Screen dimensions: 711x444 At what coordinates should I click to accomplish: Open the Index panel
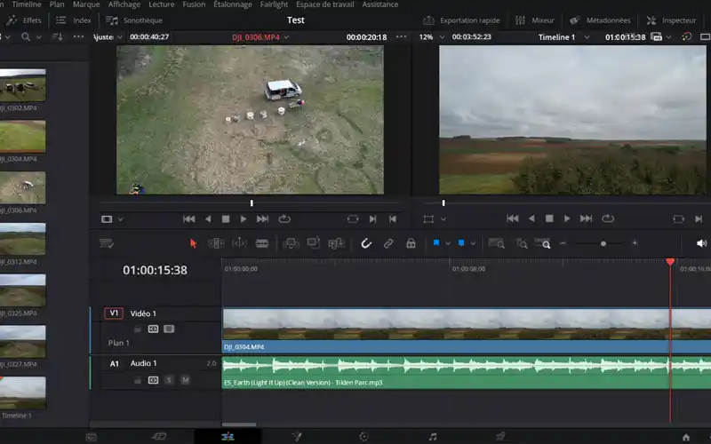tap(74, 20)
